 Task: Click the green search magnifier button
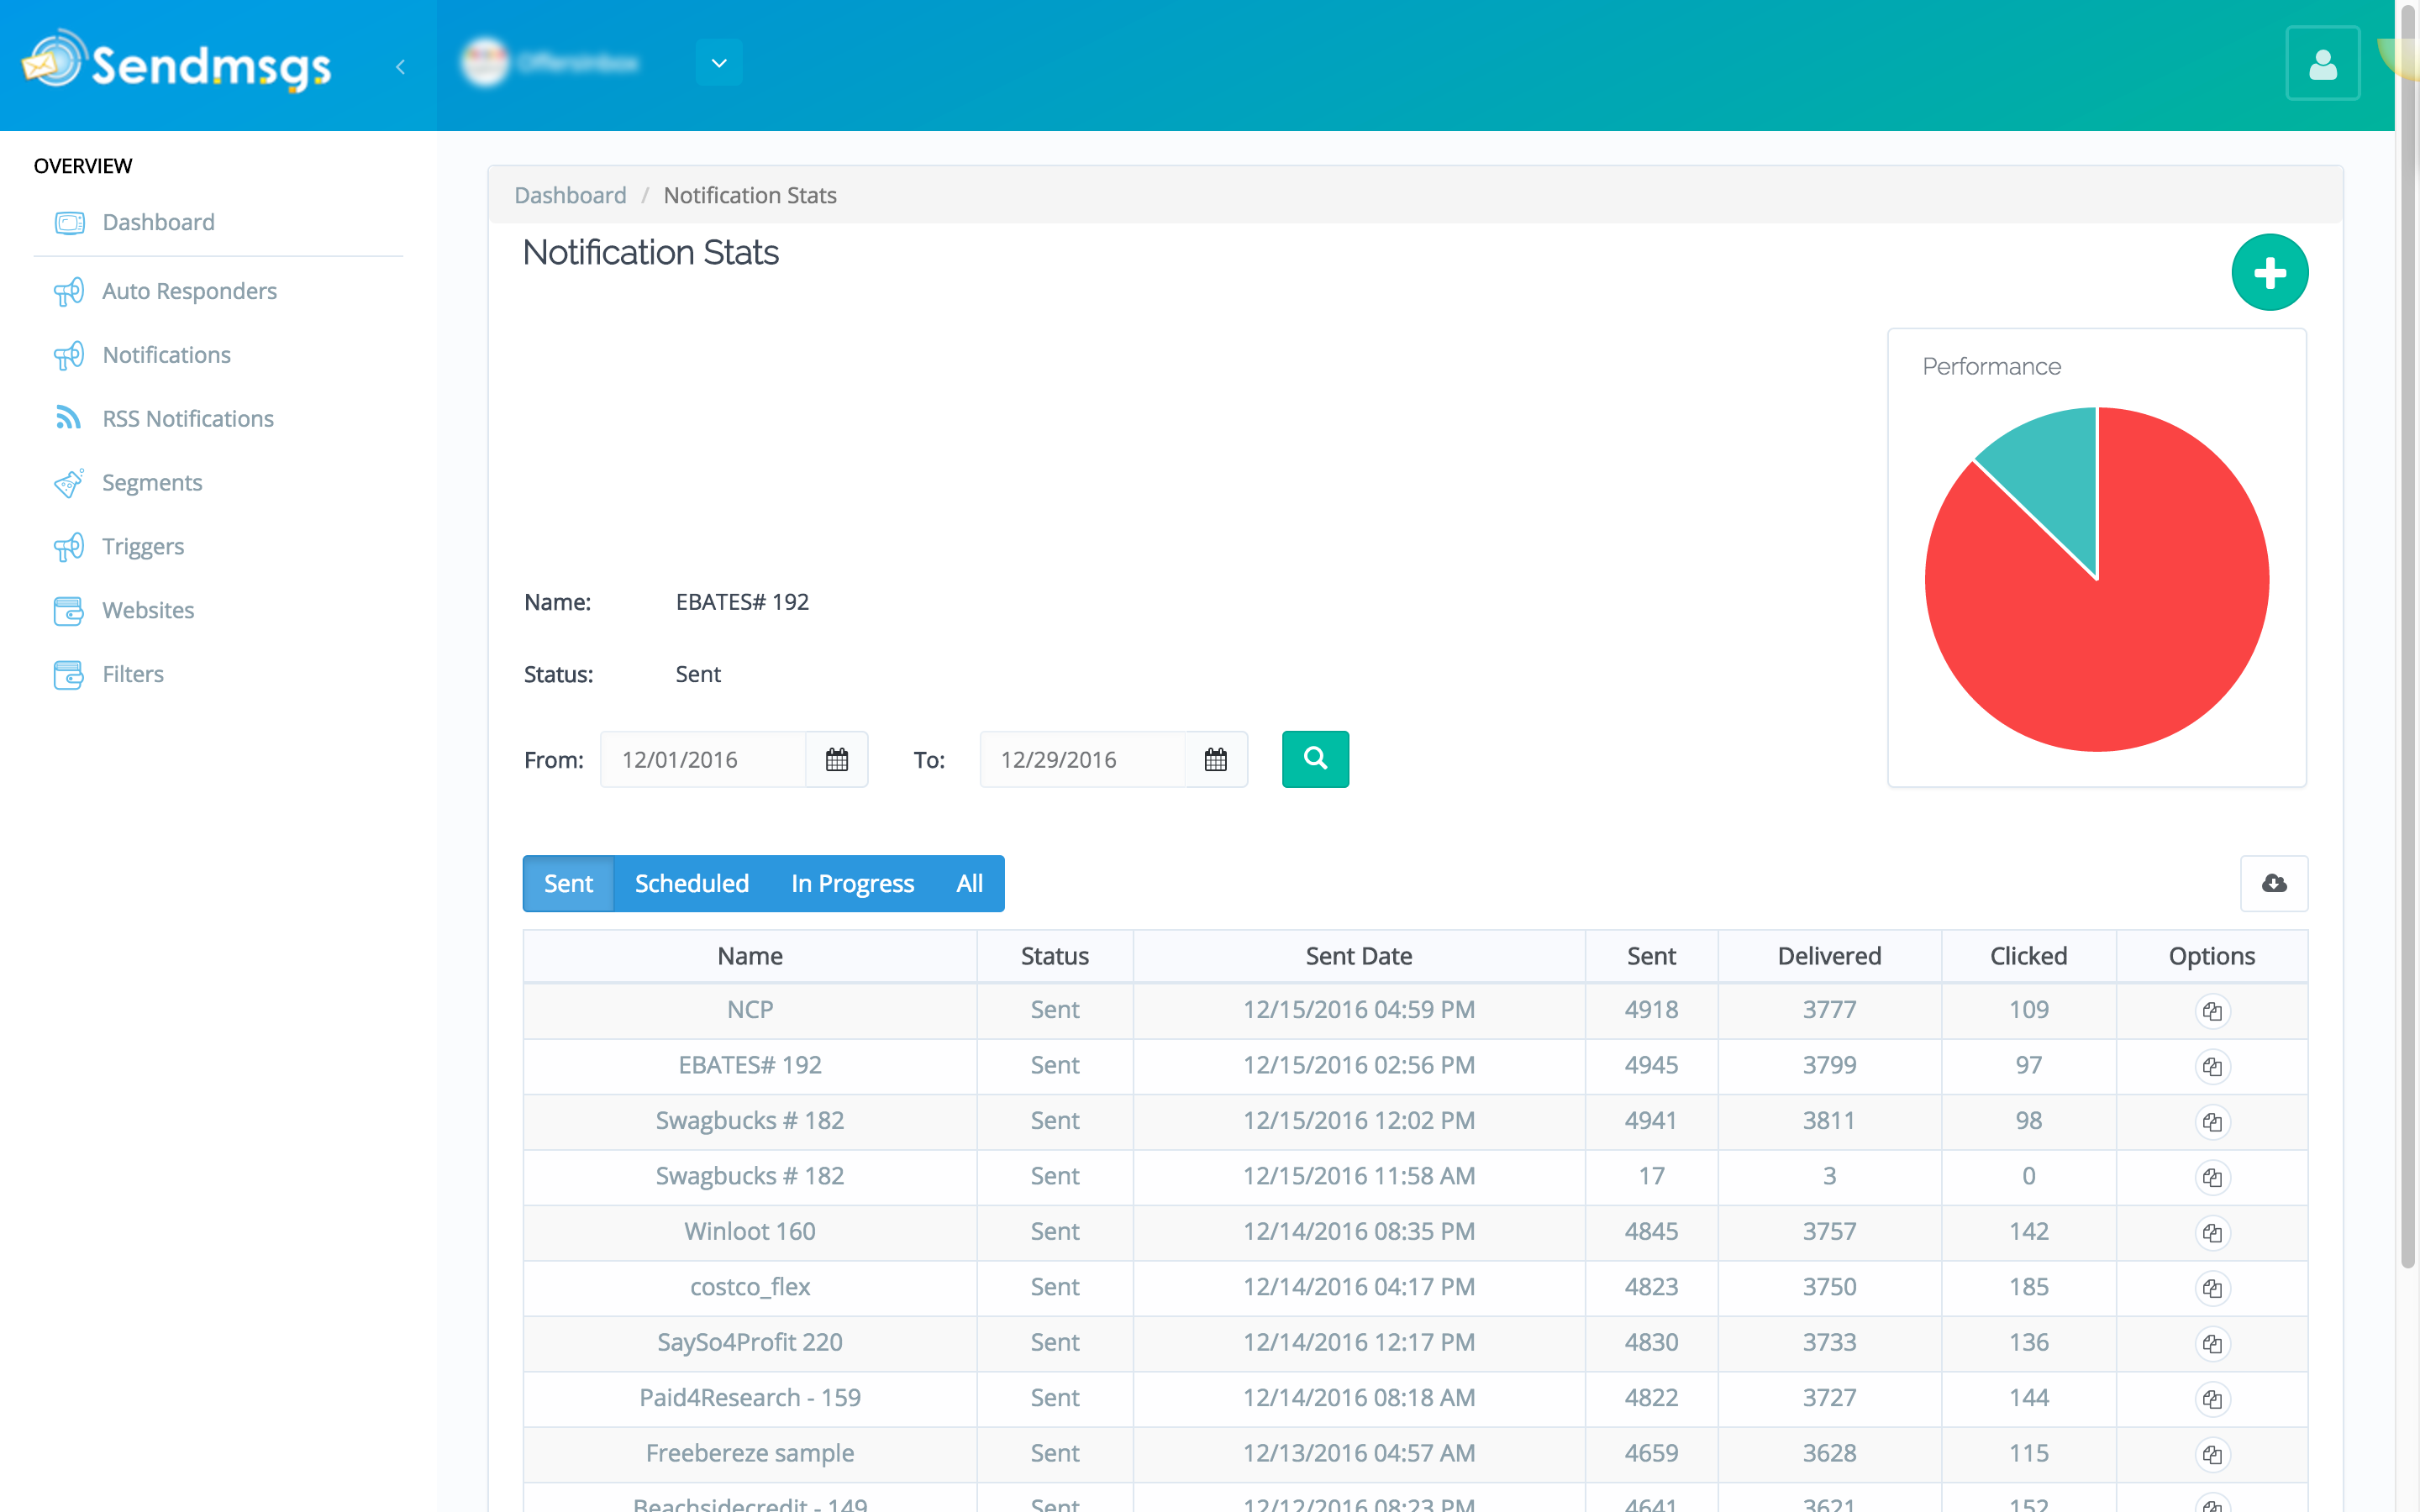pyautogui.click(x=1315, y=759)
